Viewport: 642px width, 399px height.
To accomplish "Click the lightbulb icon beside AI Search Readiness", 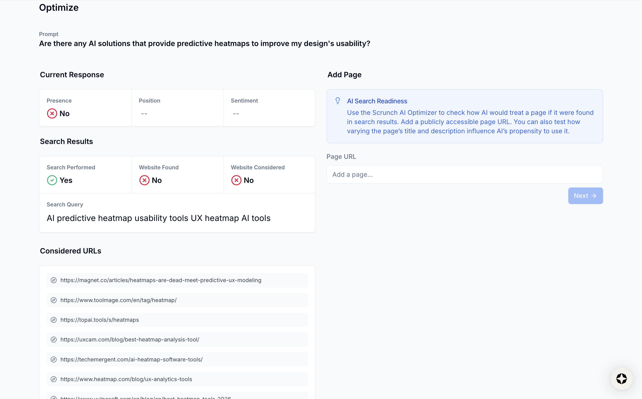I will coord(337,101).
